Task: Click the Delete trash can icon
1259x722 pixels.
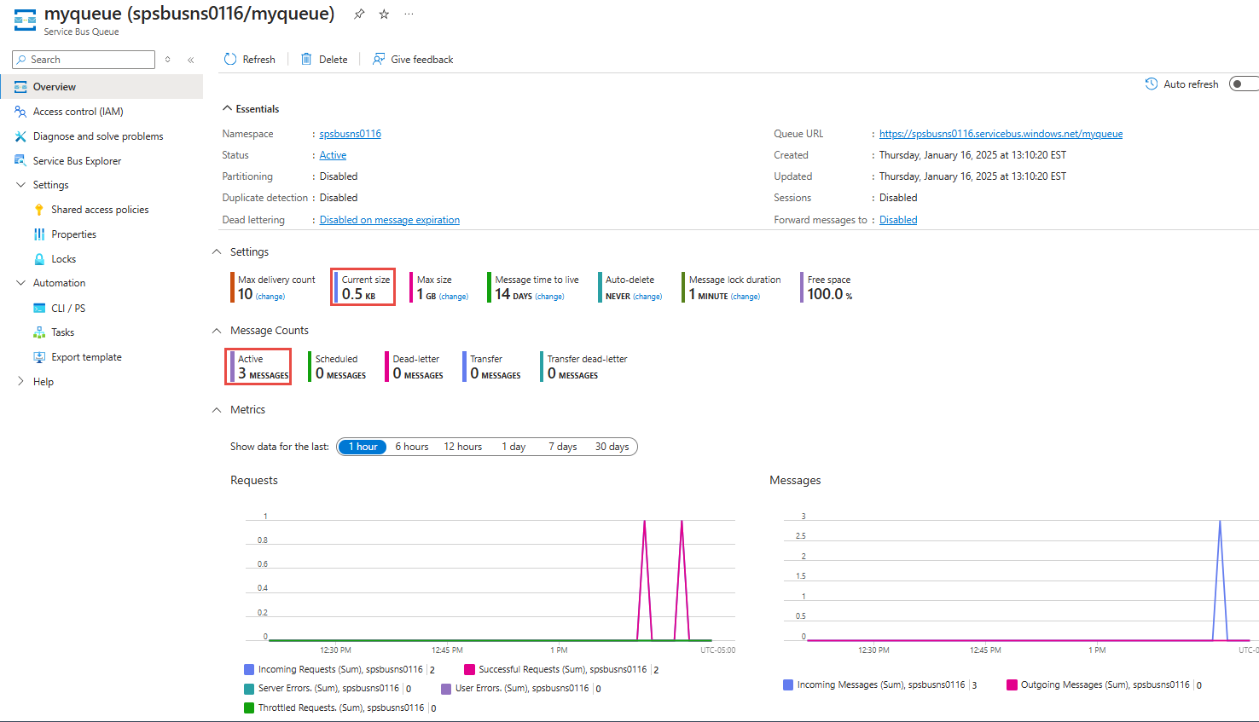Action: click(x=306, y=59)
